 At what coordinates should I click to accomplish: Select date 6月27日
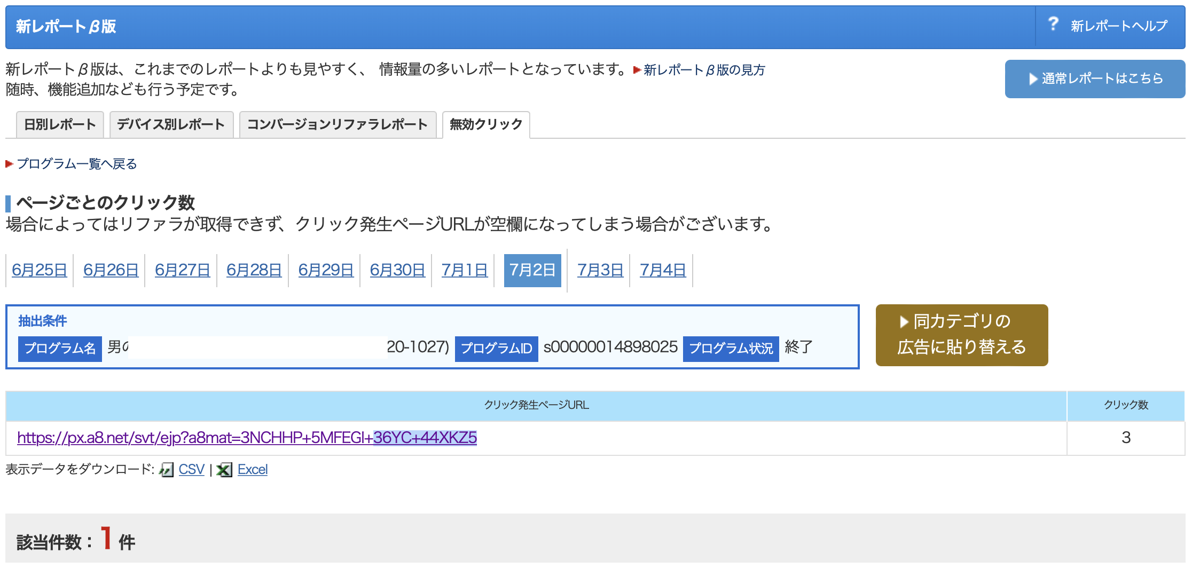point(182,270)
